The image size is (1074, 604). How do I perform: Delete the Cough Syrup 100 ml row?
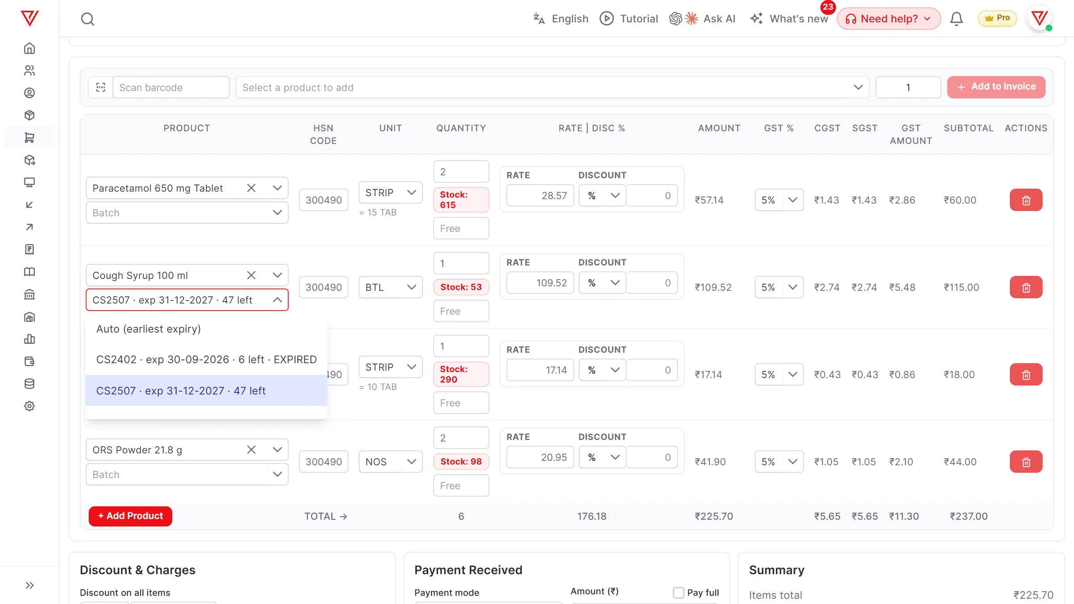(1026, 287)
